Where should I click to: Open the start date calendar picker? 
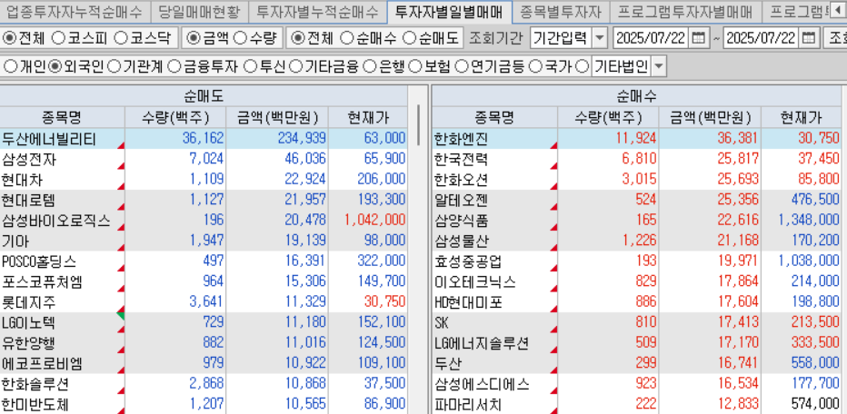(x=698, y=38)
